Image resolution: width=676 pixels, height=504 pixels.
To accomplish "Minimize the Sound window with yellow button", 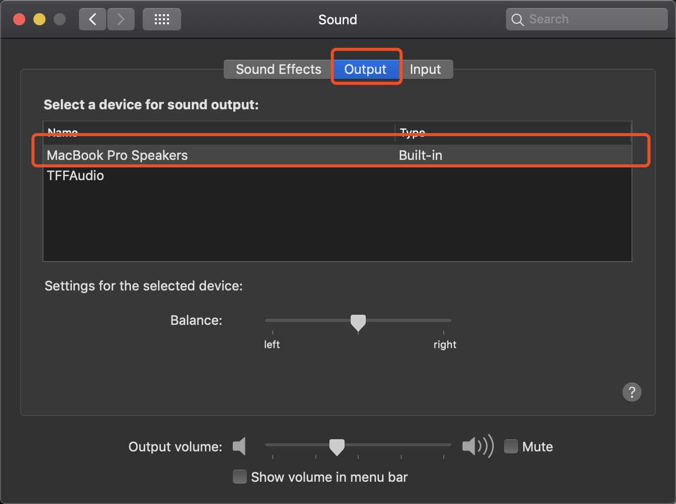I will click(39, 20).
